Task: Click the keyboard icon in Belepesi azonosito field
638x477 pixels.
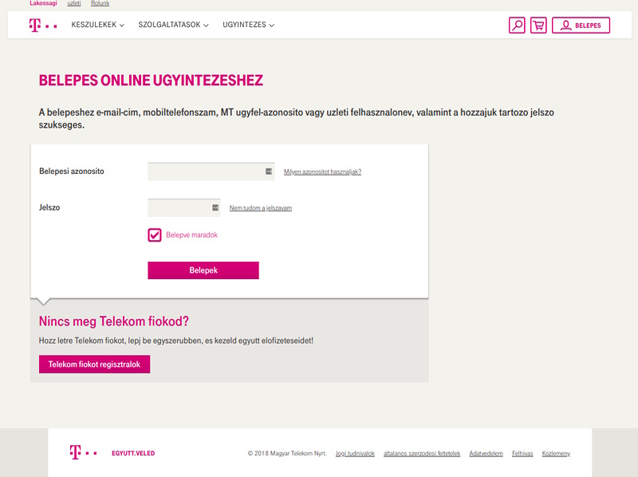Action: (269, 171)
